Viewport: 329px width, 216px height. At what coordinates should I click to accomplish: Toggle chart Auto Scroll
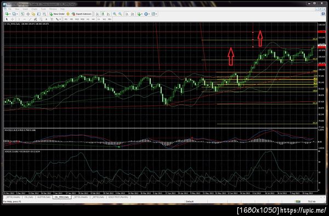pos(127,14)
